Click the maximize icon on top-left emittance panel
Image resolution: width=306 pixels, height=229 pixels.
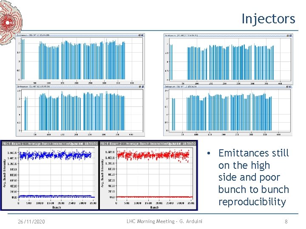pos(143,35)
